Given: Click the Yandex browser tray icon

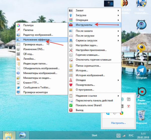Looking at the screenshot, I should 129,106.
